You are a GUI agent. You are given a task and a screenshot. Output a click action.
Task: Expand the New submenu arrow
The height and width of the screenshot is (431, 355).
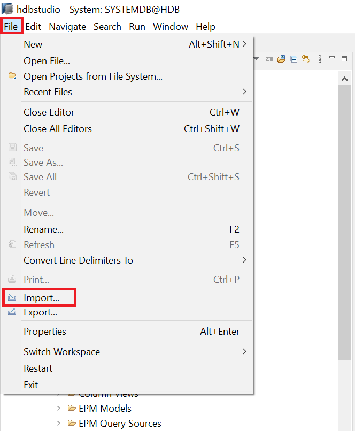click(x=245, y=44)
